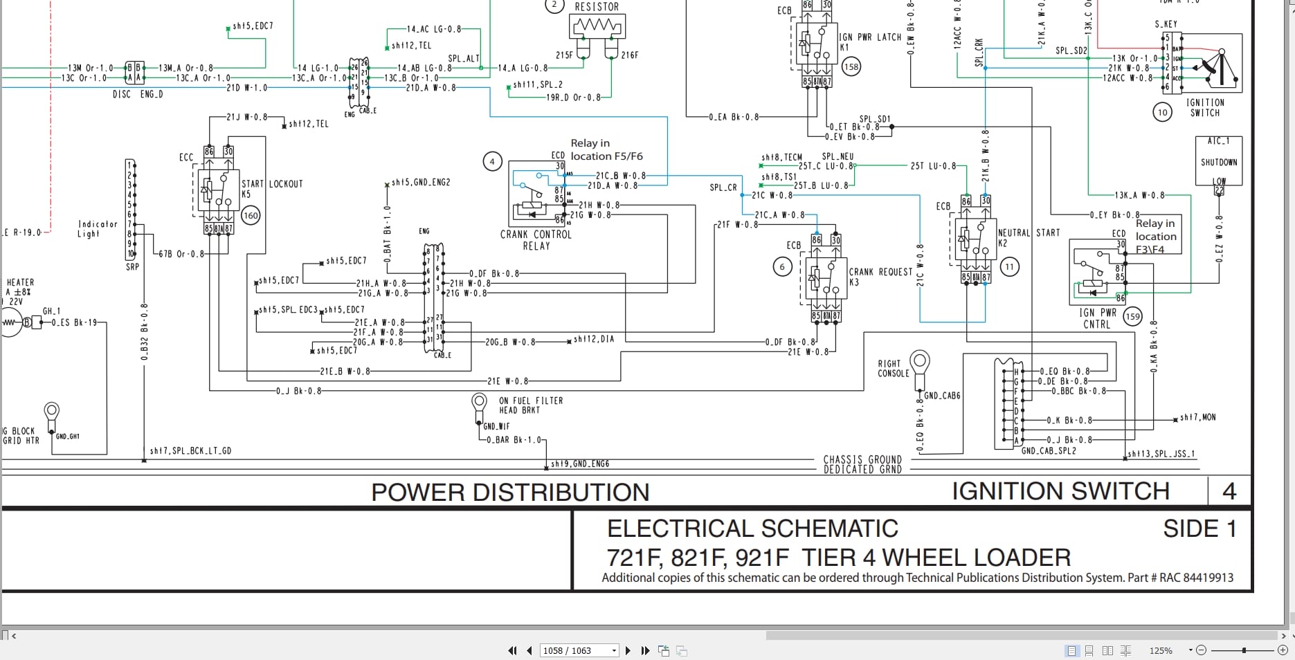Click the first page navigation icon
The image size is (1295, 660).
point(514,650)
